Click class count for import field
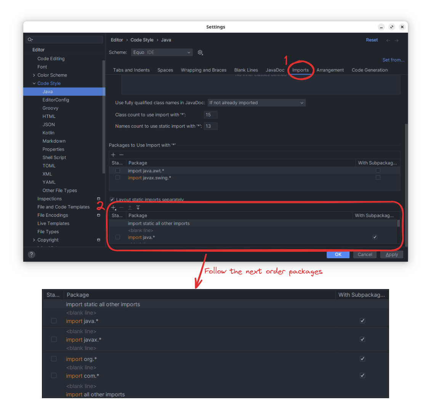 tap(211, 115)
